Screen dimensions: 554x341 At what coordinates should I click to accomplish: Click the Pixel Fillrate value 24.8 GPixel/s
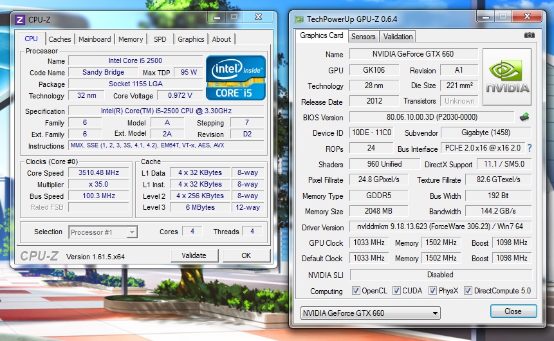[379, 180]
